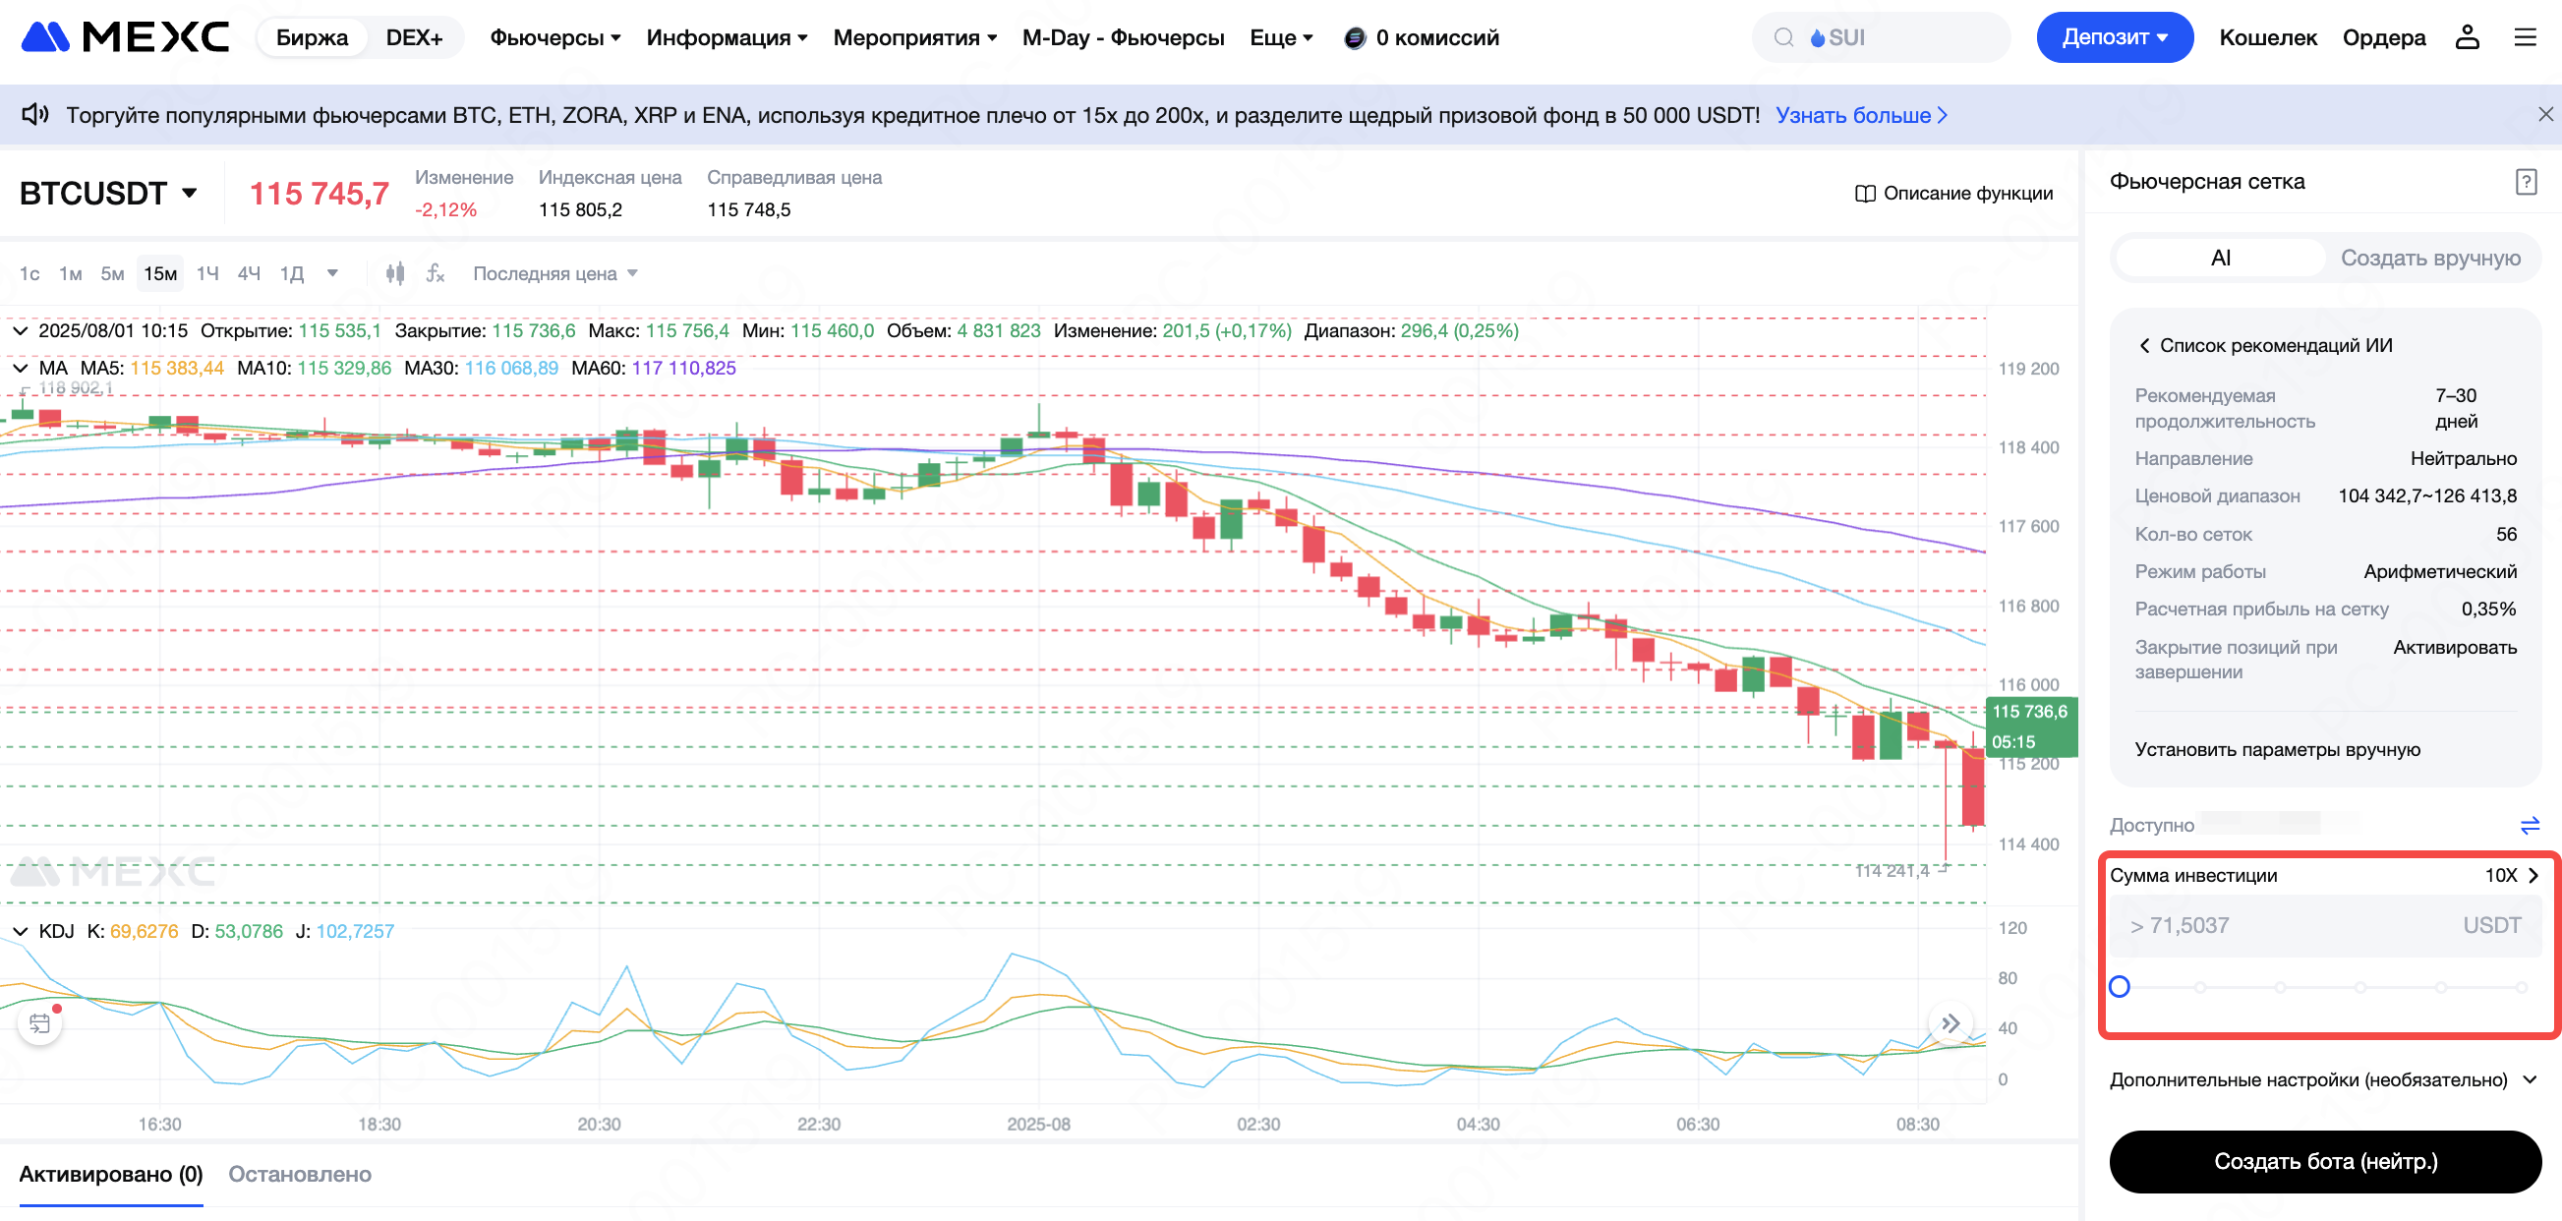Click the investment slider handle
This screenshot has height=1221, width=2562.
click(2119, 986)
